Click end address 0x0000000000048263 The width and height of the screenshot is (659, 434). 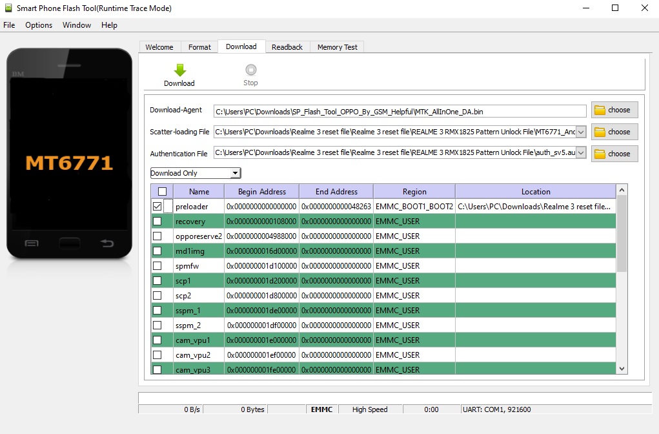tap(336, 207)
